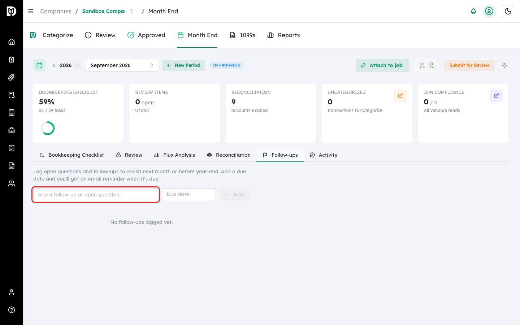Open the notifications bell
The image size is (520, 325).
(473, 11)
